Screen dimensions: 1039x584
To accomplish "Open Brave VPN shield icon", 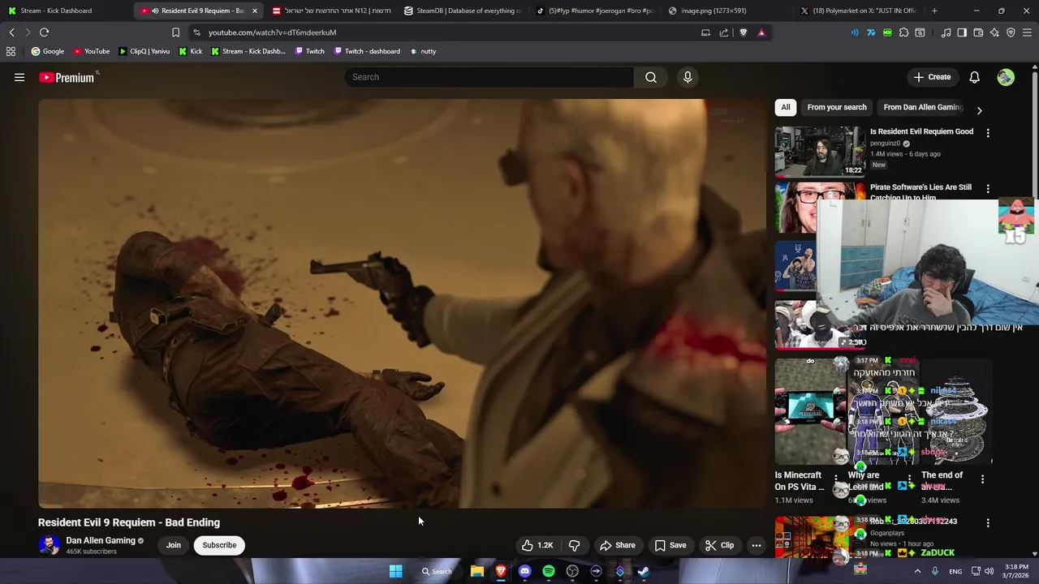I will 1011,32.
